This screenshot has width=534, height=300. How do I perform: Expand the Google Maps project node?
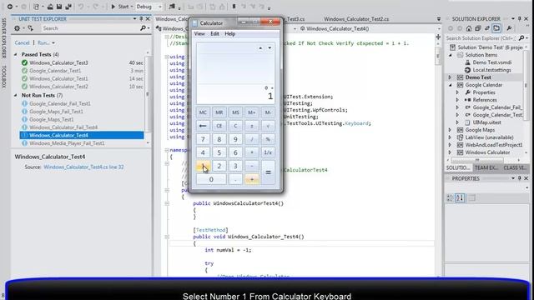[450, 130]
